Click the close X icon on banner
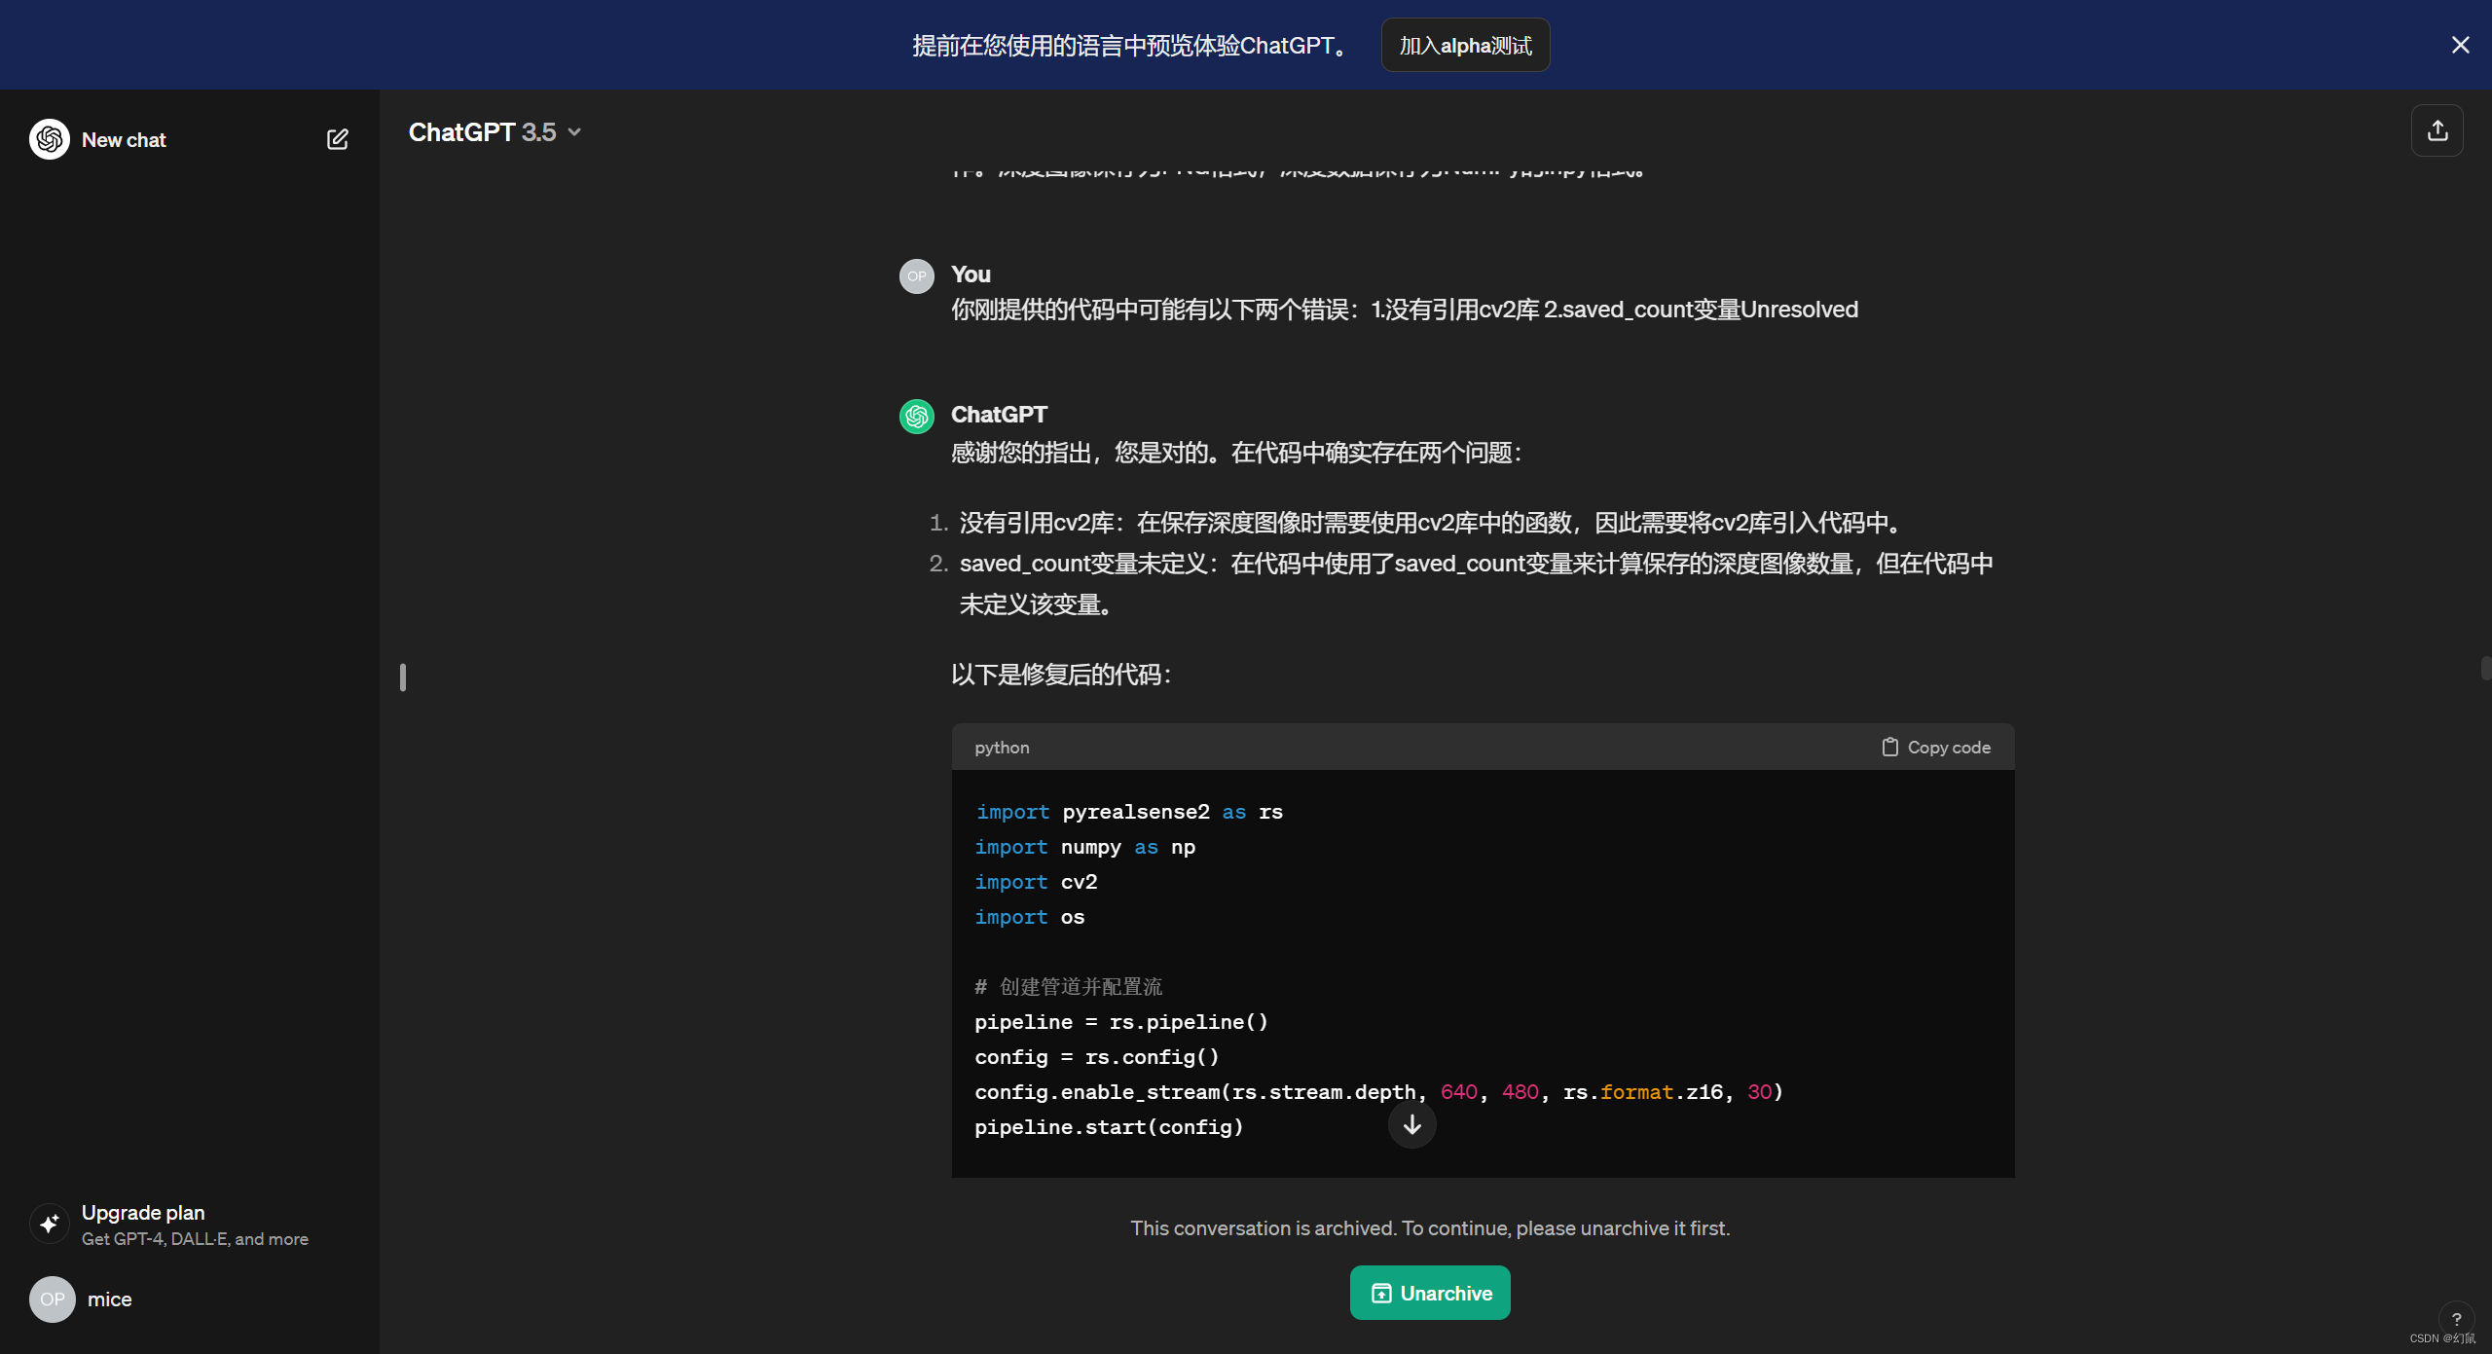 point(2459,44)
